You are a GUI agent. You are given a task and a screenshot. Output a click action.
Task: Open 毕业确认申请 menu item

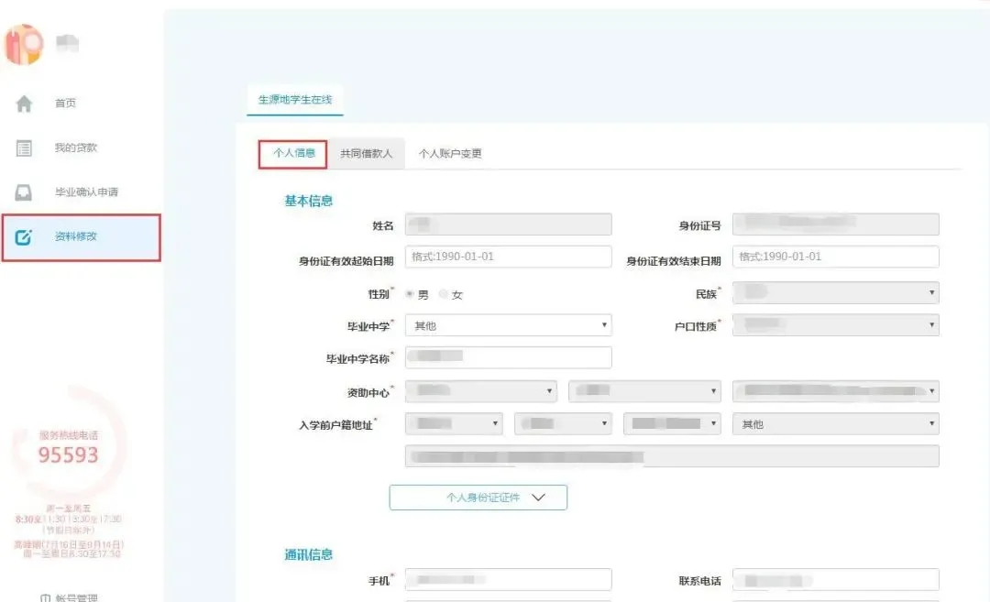[x=86, y=192]
